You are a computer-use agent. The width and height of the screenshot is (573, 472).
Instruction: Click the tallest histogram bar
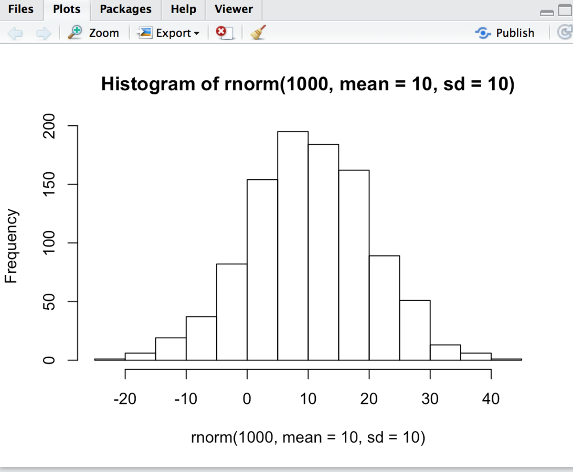pos(293,245)
